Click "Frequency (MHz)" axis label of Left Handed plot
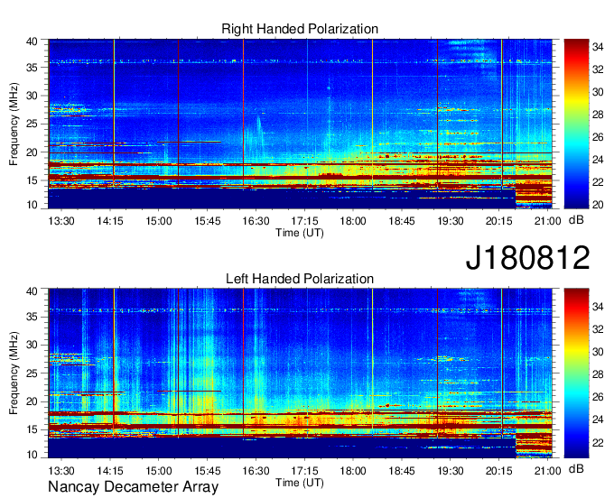614x498 pixels. (x=14, y=373)
